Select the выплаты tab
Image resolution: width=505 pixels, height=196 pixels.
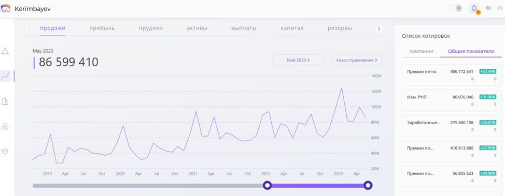[244, 28]
